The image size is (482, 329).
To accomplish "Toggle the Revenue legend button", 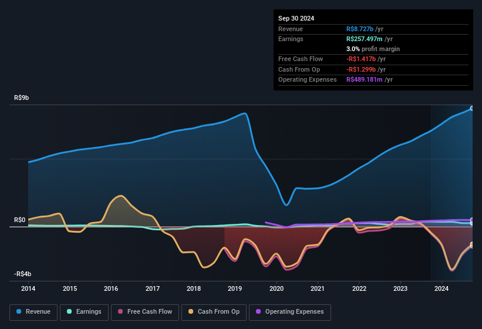I will coord(34,312).
